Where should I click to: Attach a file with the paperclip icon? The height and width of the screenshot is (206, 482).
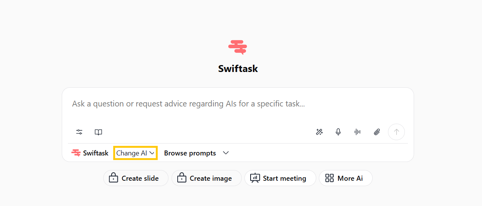coord(377,132)
